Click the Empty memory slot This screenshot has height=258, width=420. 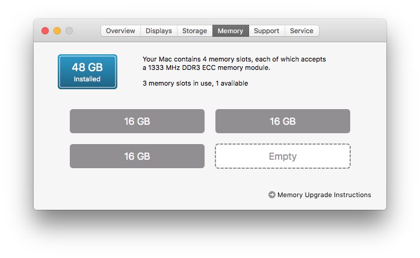[283, 156]
